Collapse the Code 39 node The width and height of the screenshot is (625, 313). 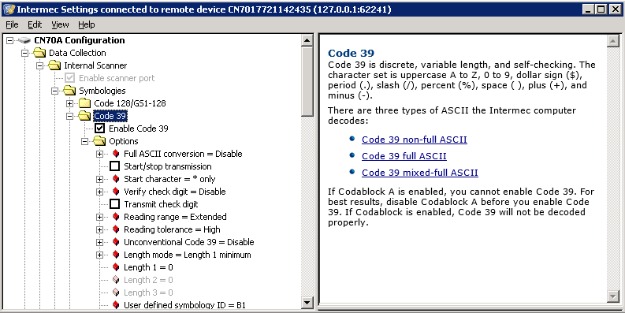(70, 116)
